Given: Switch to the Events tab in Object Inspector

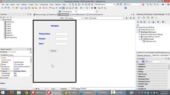Looking at the screenshot, I should 11,55.
